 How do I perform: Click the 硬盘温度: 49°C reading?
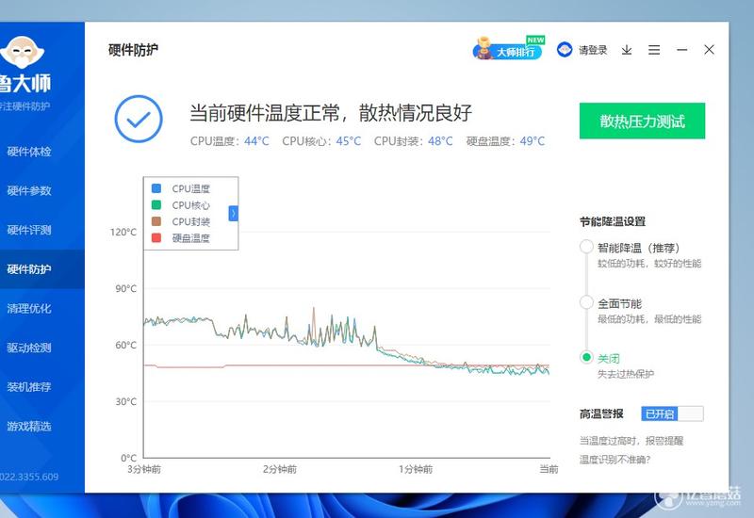(505, 141)
